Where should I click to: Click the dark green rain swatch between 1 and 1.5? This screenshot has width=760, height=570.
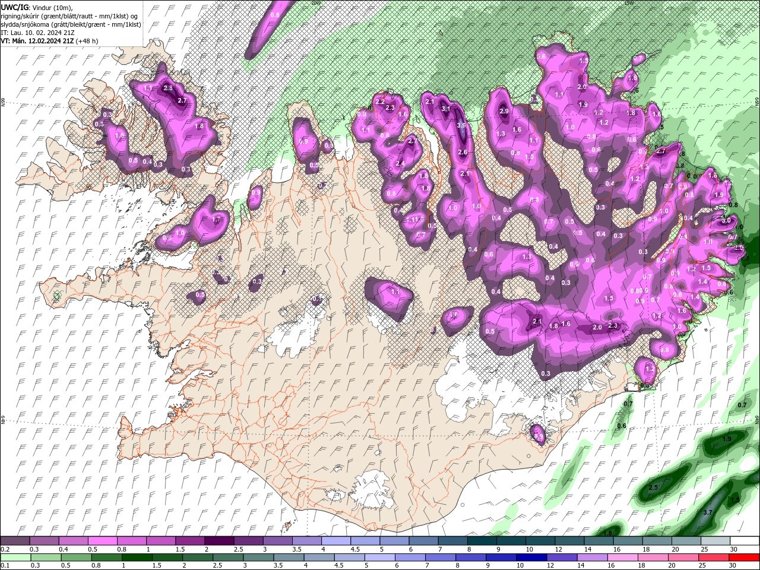(x=137, y=558)
